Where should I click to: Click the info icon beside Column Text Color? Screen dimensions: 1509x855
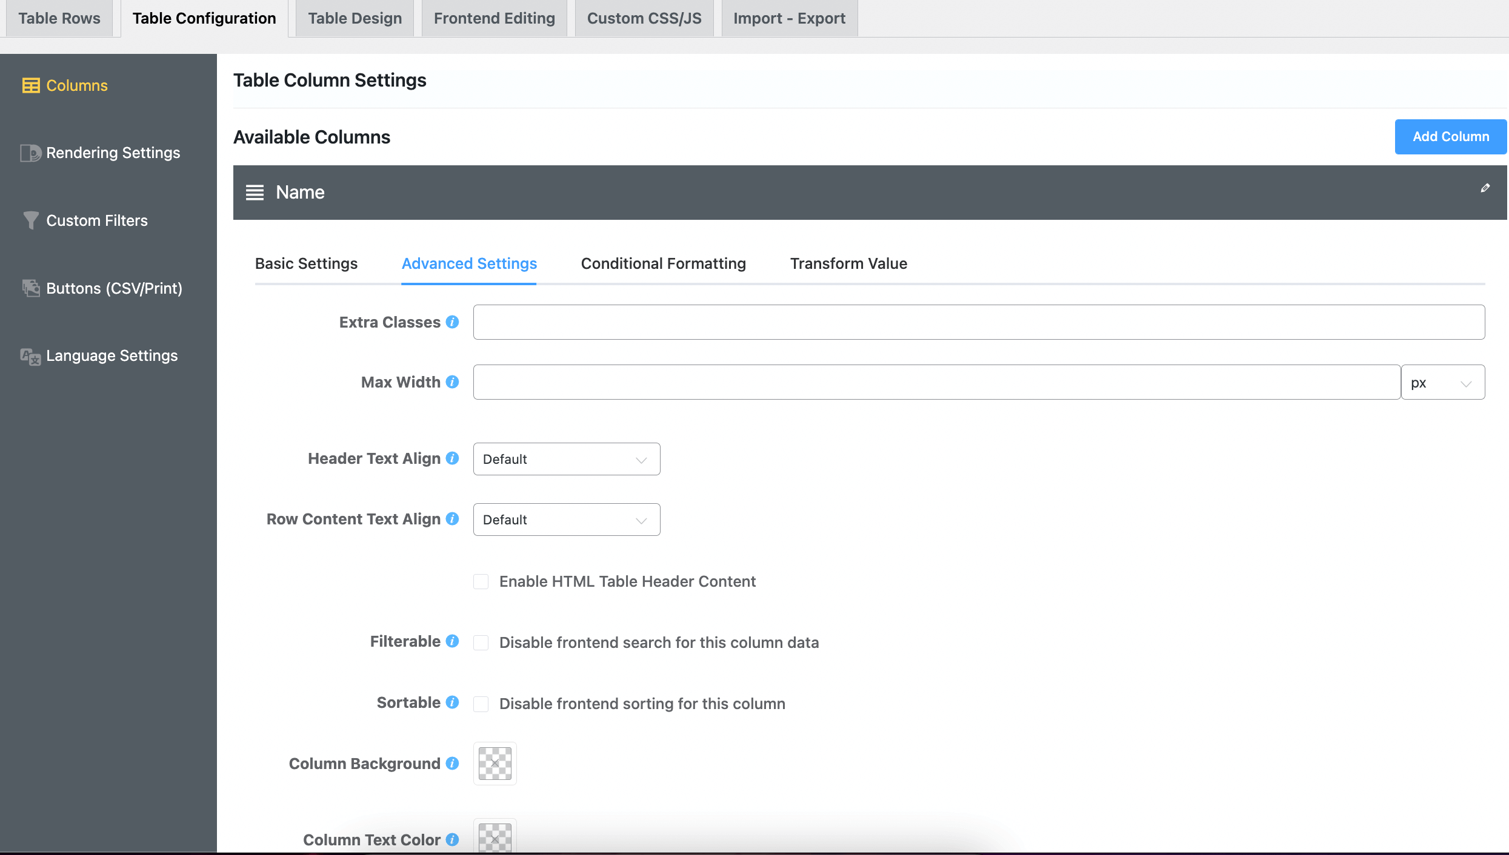tap(452, 840)
